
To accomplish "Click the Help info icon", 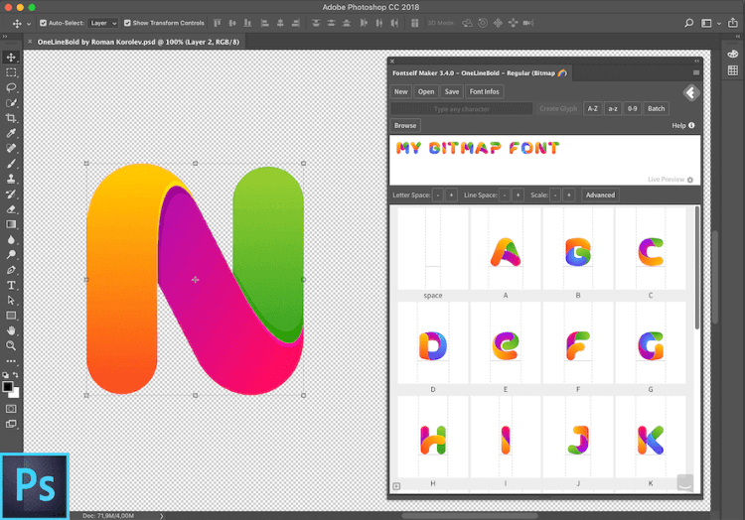I will tap(691, 126).
